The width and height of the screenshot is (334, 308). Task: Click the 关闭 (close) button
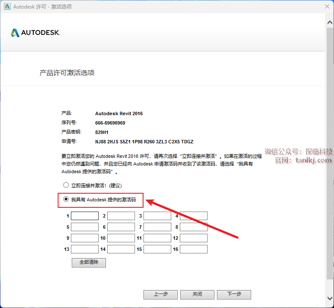197,295
